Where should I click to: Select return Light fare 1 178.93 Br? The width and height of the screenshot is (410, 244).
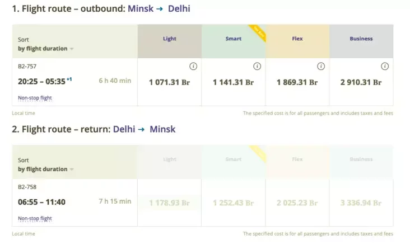[170, 203]
